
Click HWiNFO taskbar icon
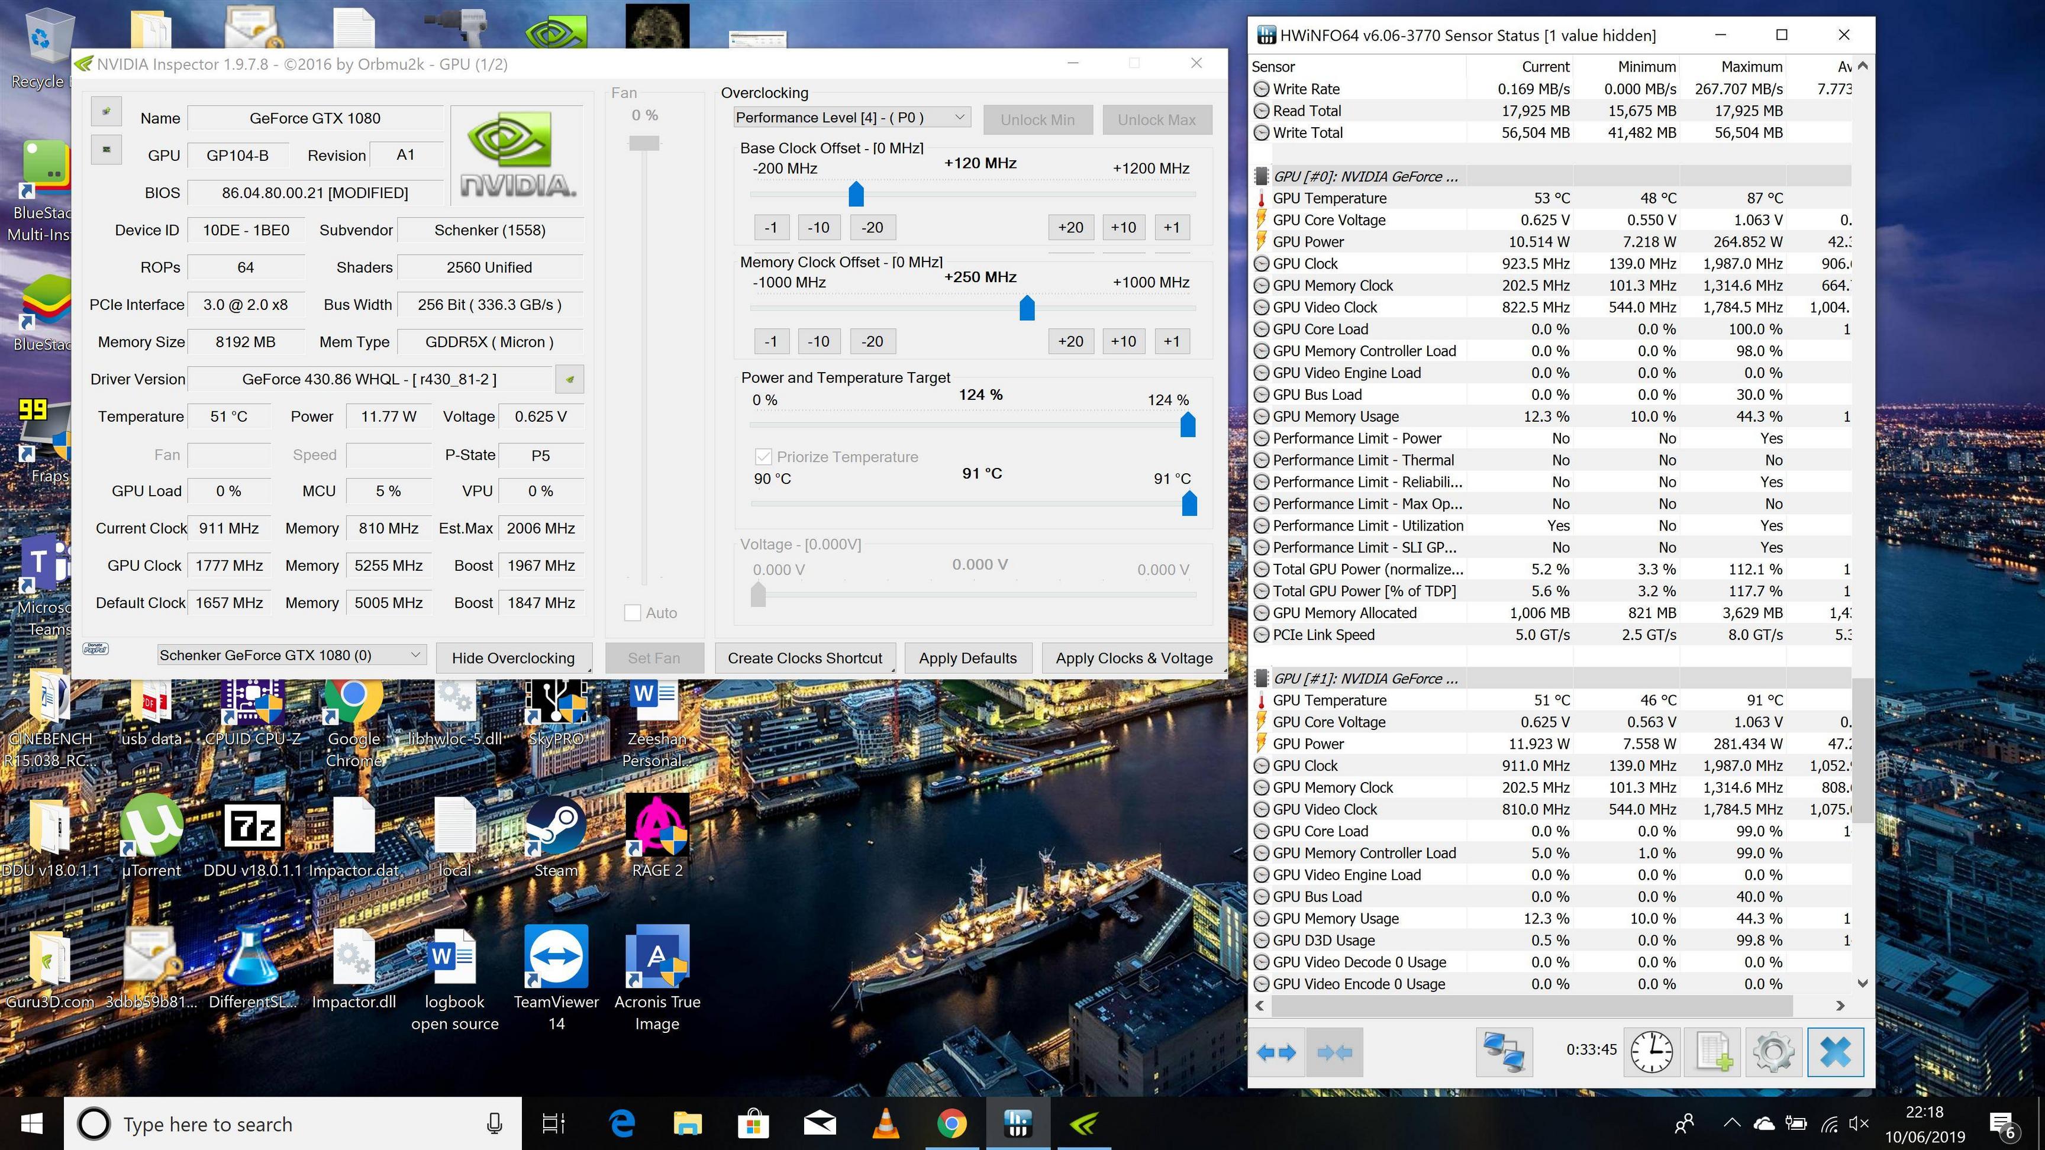[x=1018, y=1124]
